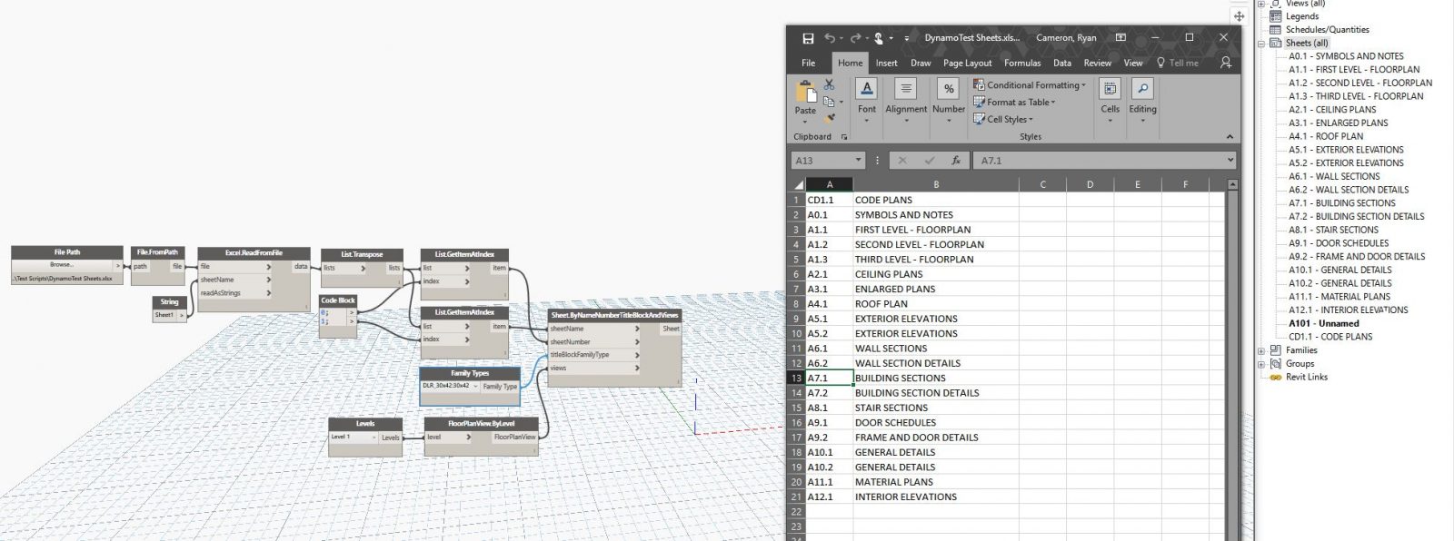This screenshot has height=541, width=1454.
Task: Click the Browse button in File Path node
Action: [62, 265]
